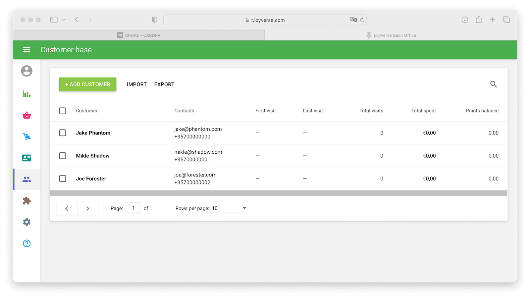Open the hamburger menu beside Customer base

[26, 50]
